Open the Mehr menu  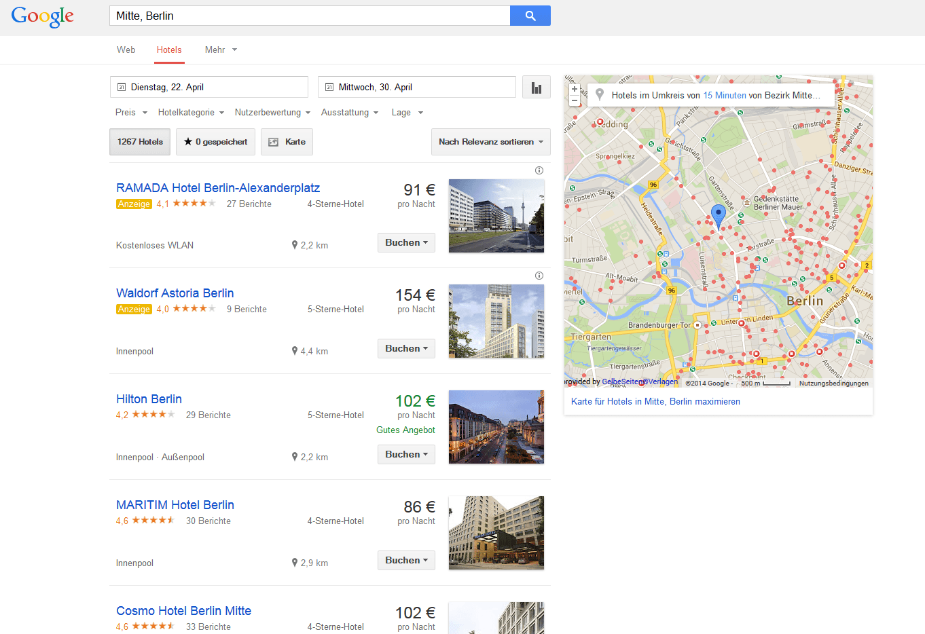pos(221,50)
